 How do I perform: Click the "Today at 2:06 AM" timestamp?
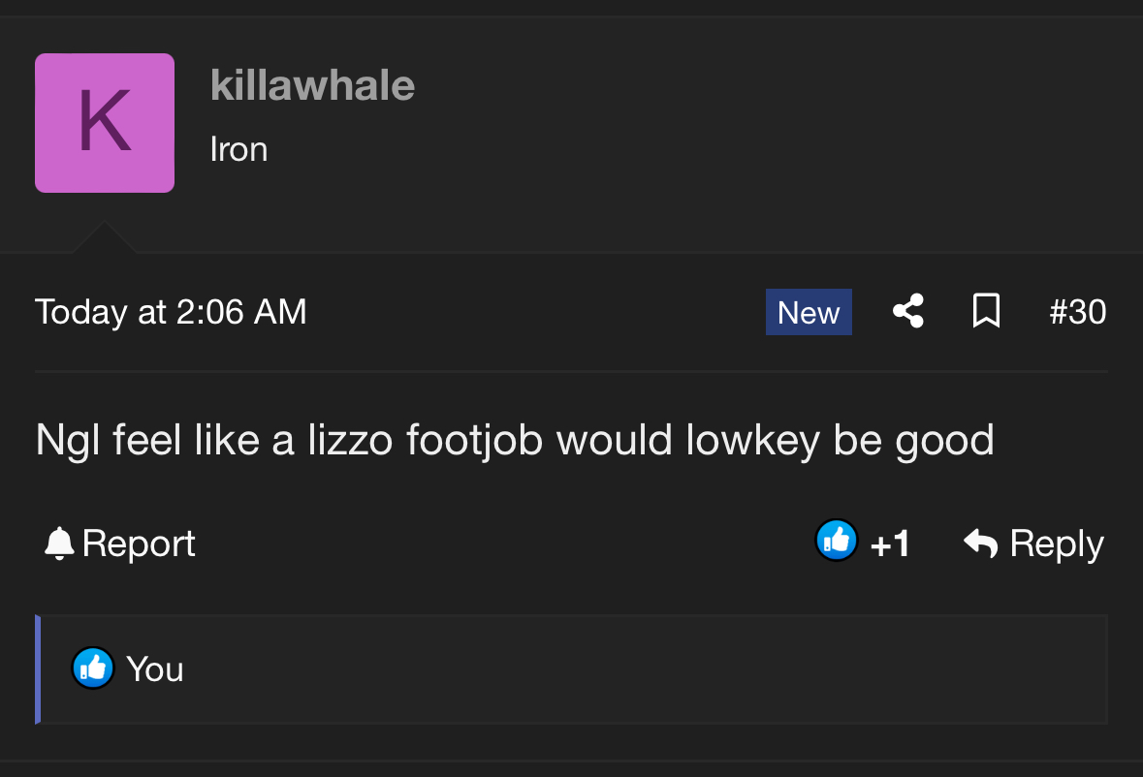click(171, 312)
